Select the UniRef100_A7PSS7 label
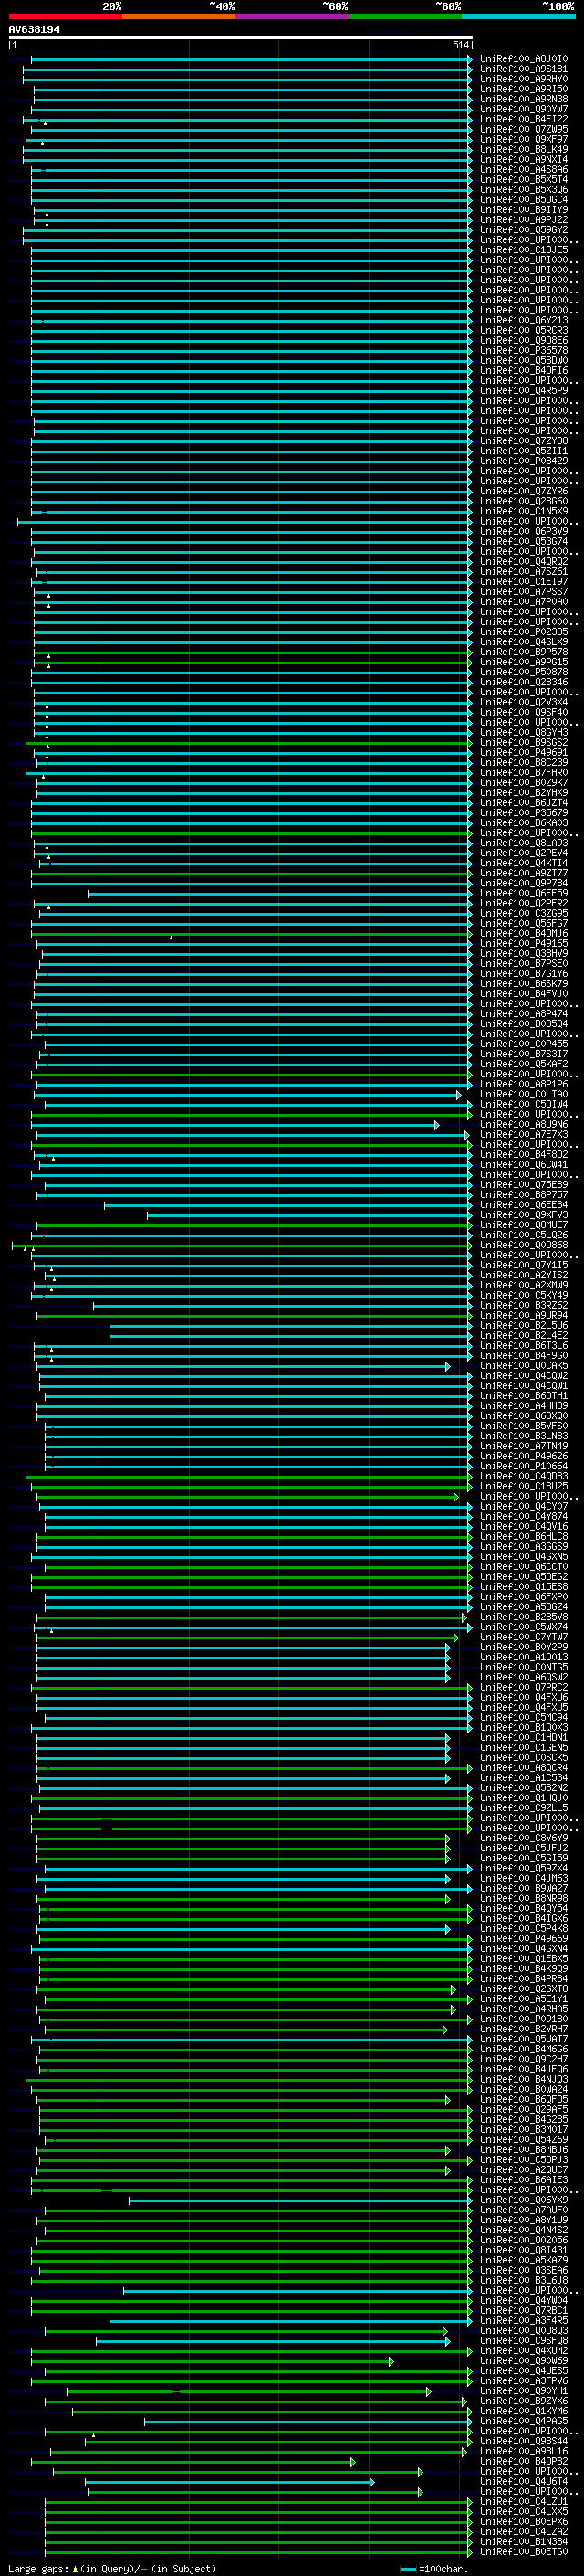The height and width of the screenshot is (2576, 584). pos(524,592)
